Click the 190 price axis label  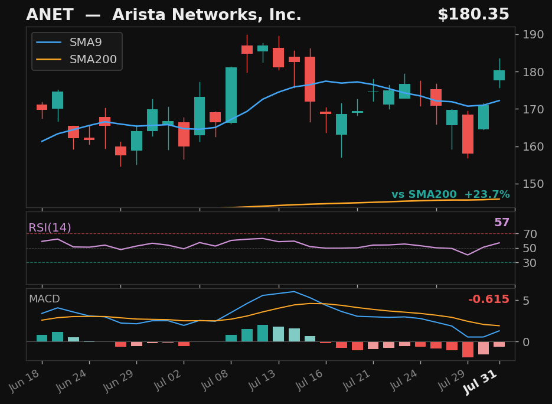pos(533,34)
